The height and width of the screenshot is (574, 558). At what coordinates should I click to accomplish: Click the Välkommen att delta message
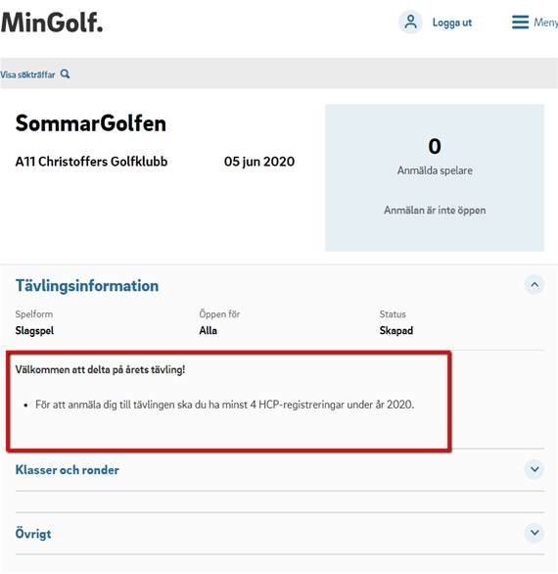[100, 369]
